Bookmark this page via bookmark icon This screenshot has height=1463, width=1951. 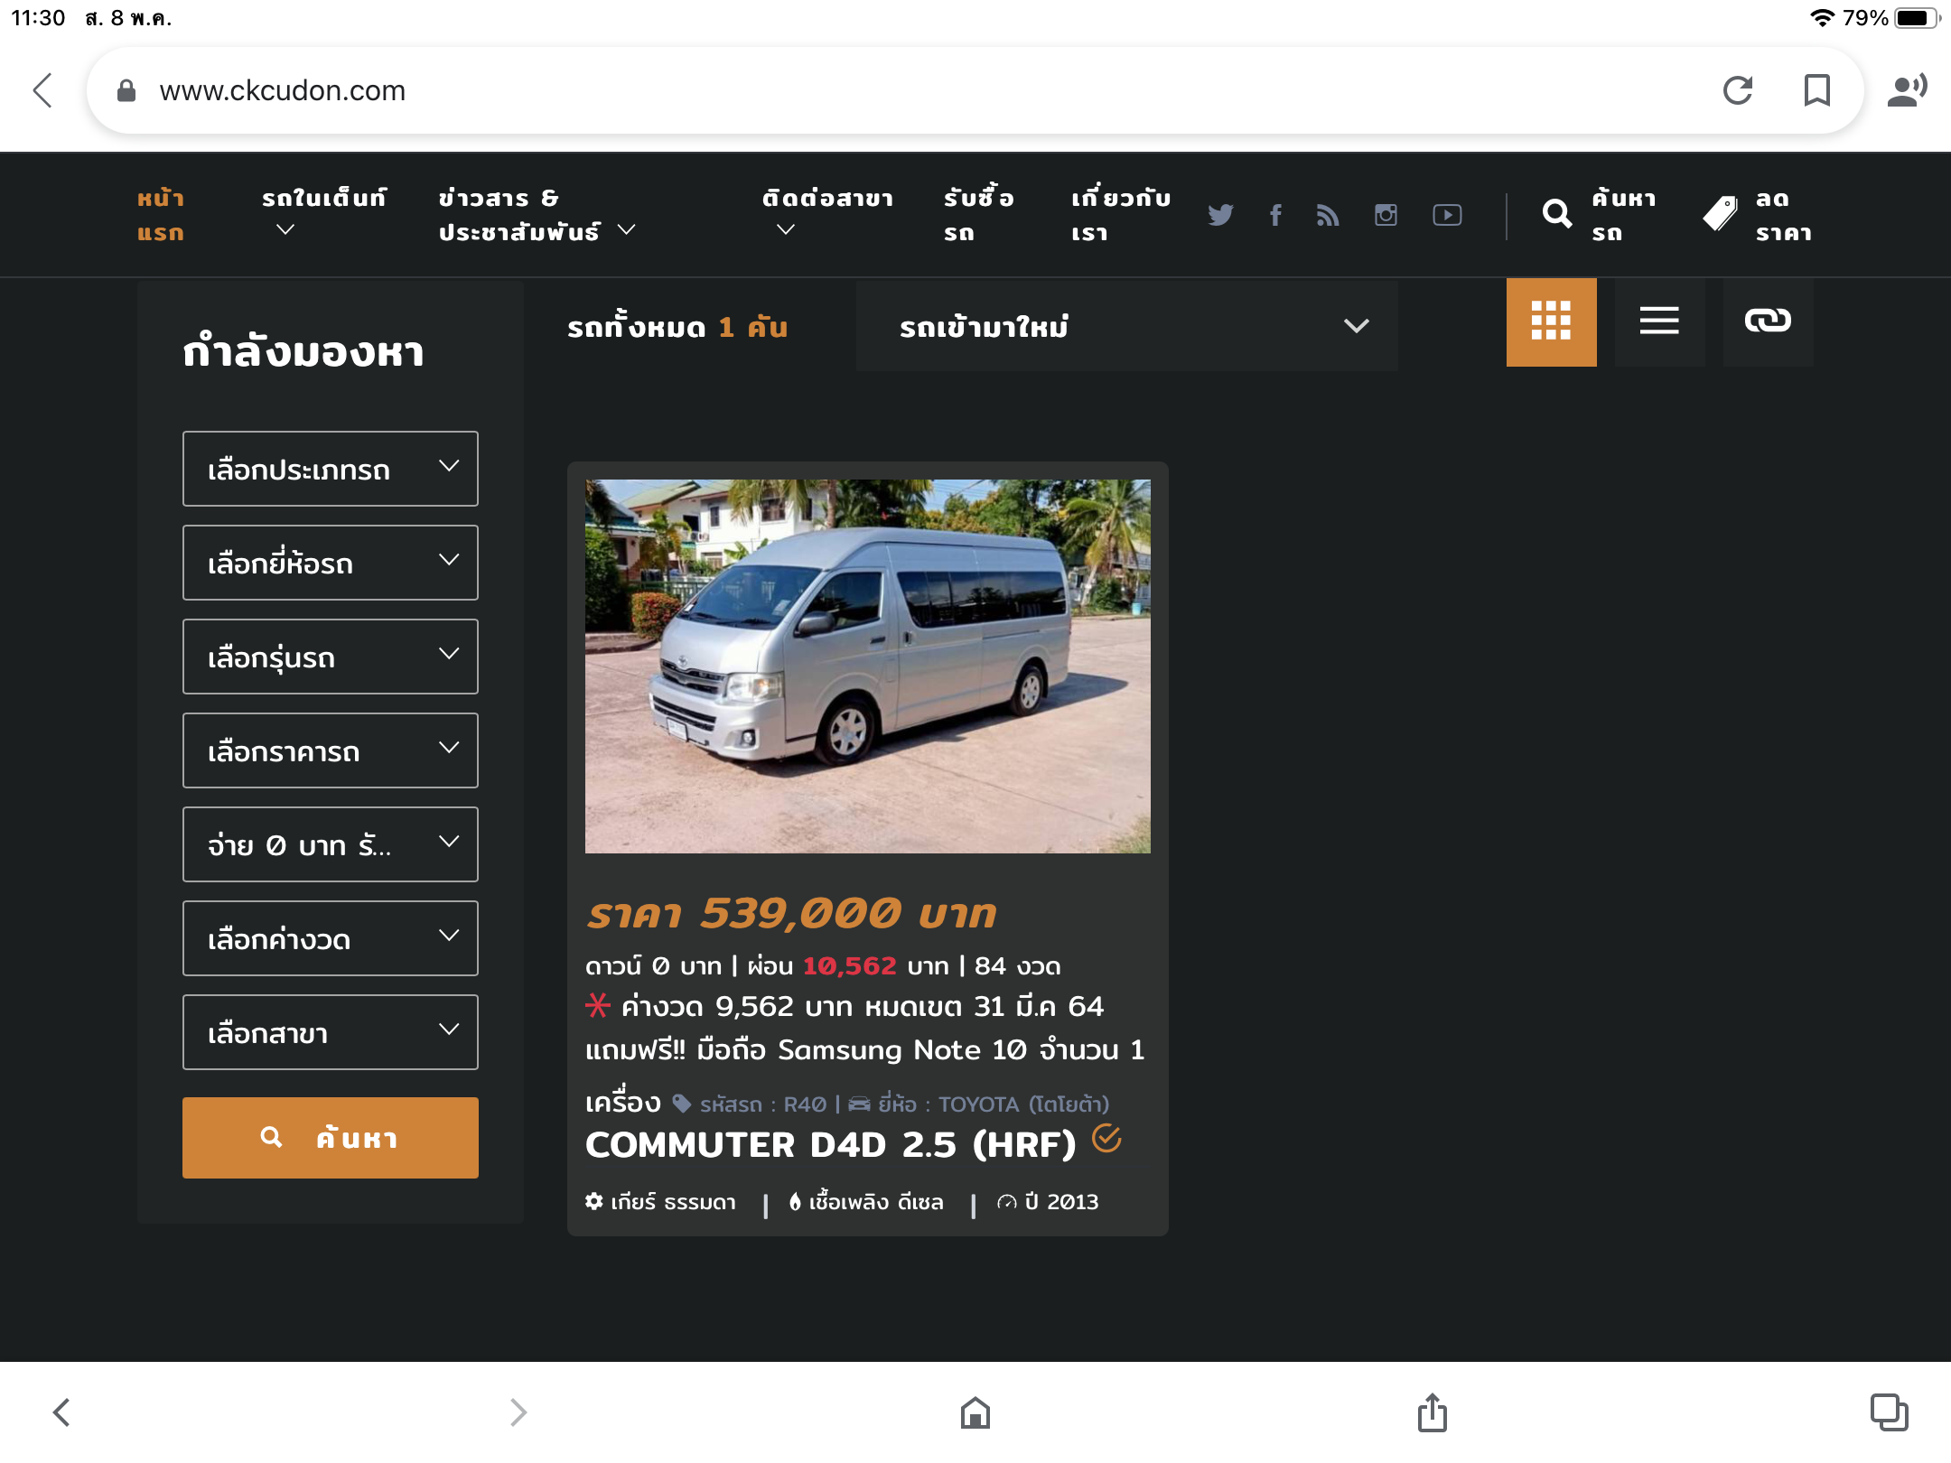pos(1816,90)
